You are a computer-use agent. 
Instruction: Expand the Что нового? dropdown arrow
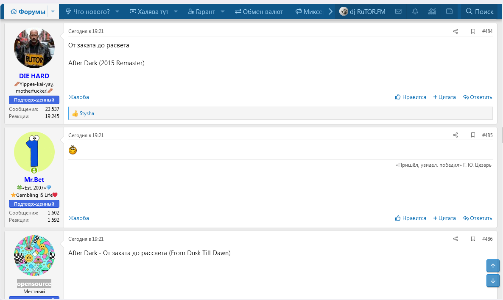click(117, 11)
